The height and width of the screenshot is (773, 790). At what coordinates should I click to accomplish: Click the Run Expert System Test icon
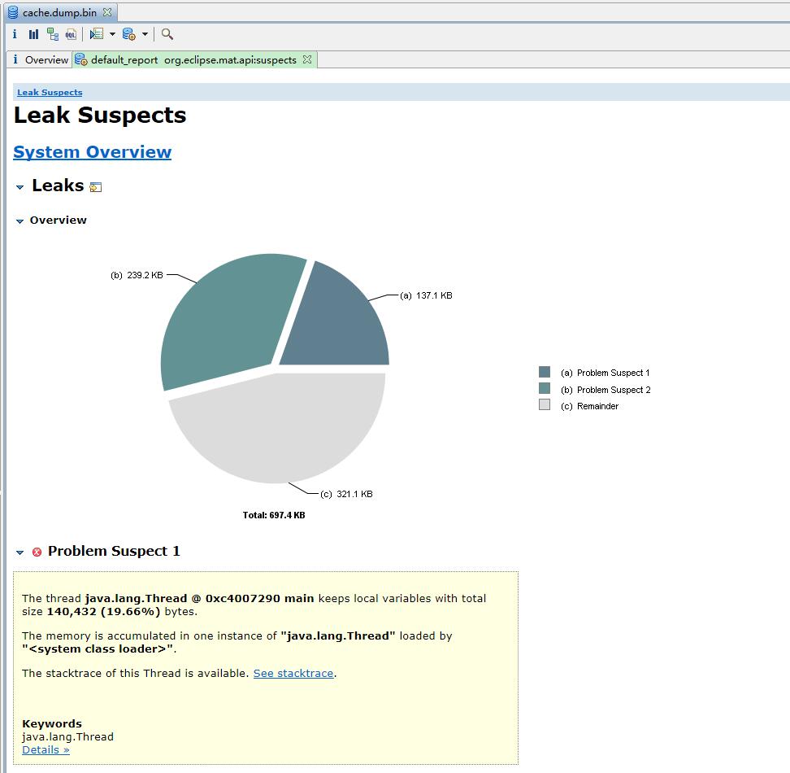coord(96,34)
